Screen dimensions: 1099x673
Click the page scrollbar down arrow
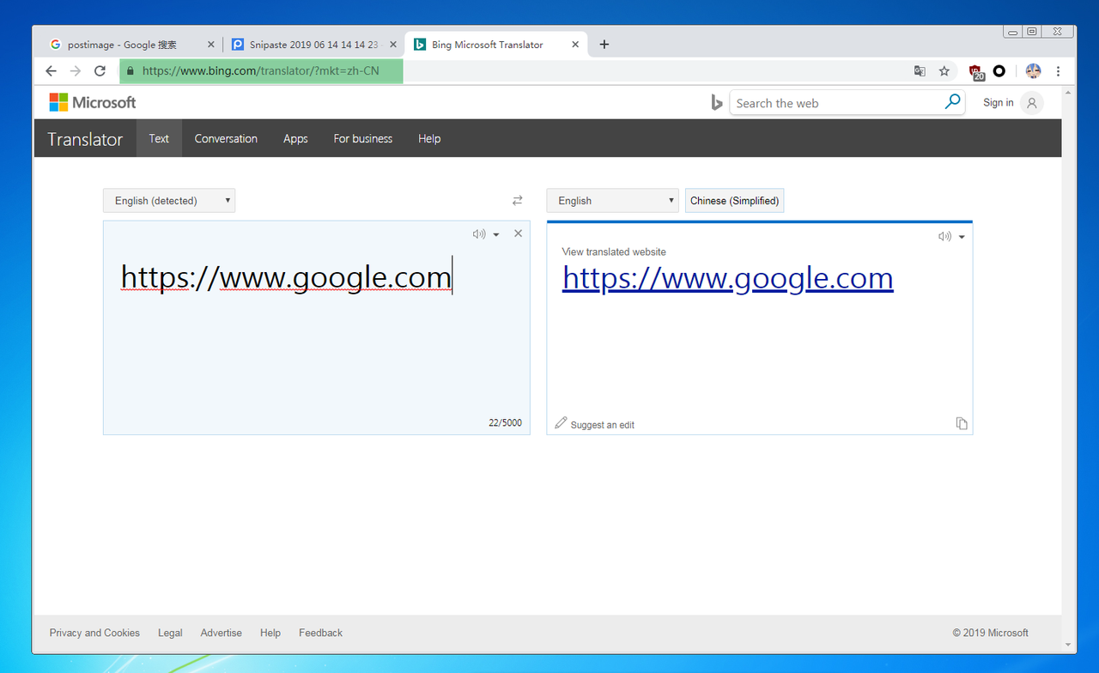[1069, 645]
